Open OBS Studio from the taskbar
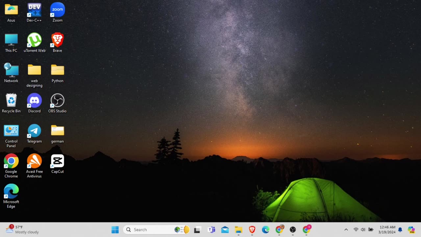Image resolution: width=421 pixels, height=237 pixels. (x=293, y=230)
